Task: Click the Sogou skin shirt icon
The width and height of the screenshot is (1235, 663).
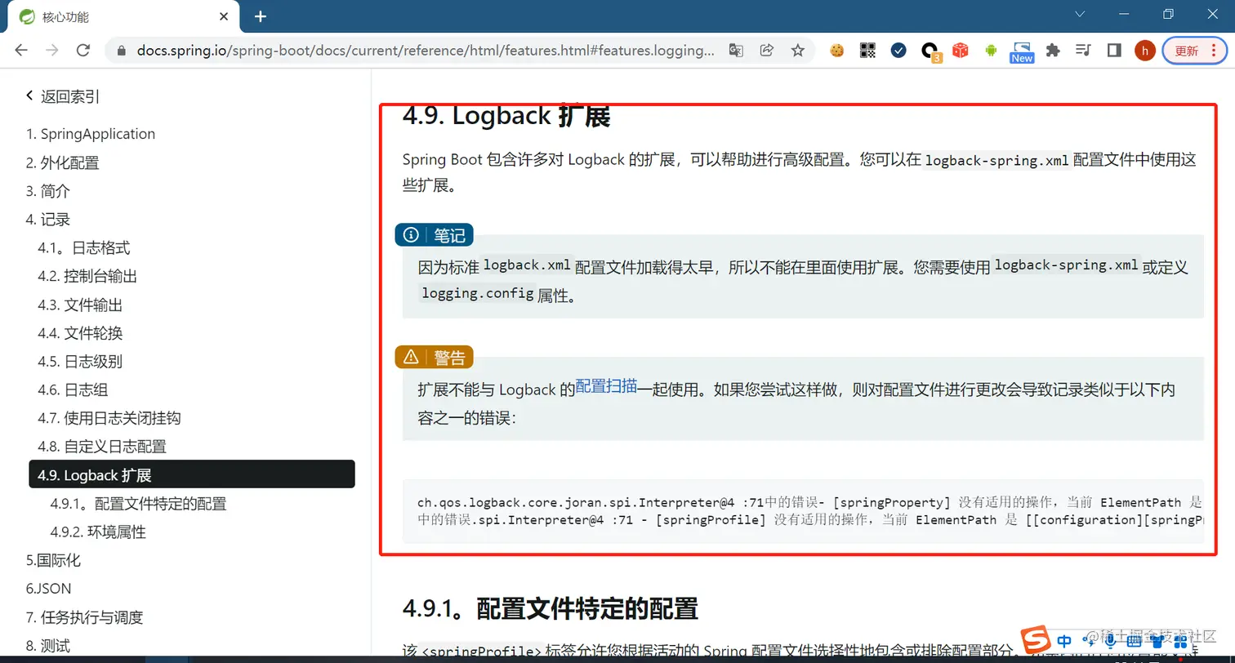Action: [x=1157, y=642]
